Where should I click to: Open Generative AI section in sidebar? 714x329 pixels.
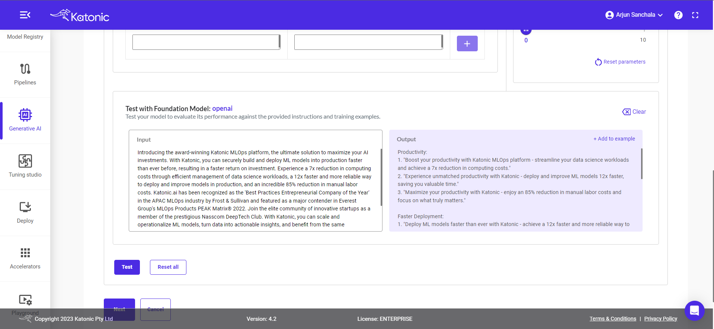point(25,120)
